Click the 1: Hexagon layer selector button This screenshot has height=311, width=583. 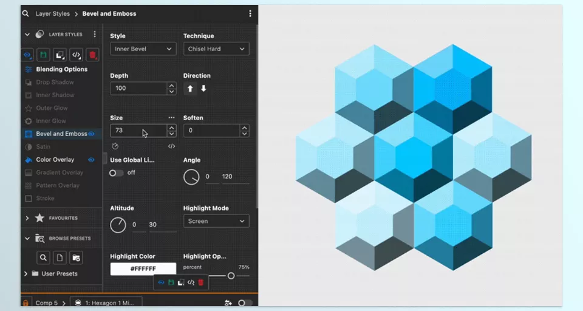[106, 303]
